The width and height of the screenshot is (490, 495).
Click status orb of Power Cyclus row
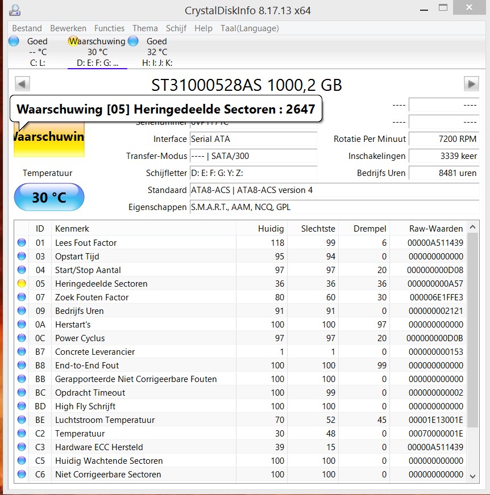pos(22,338)
